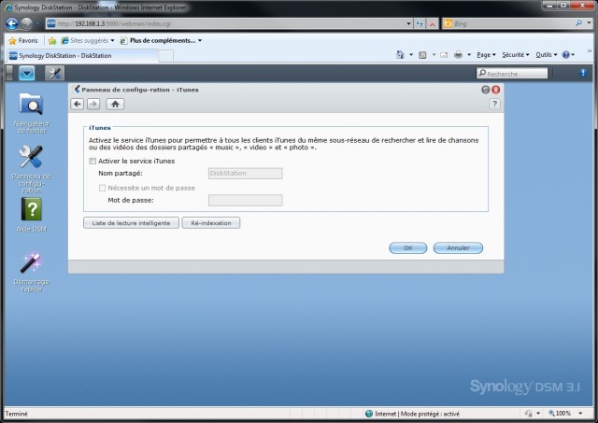Click the Ré-indexation button
The height and width of the screenshot is (423, 598).
click(211, 223)
